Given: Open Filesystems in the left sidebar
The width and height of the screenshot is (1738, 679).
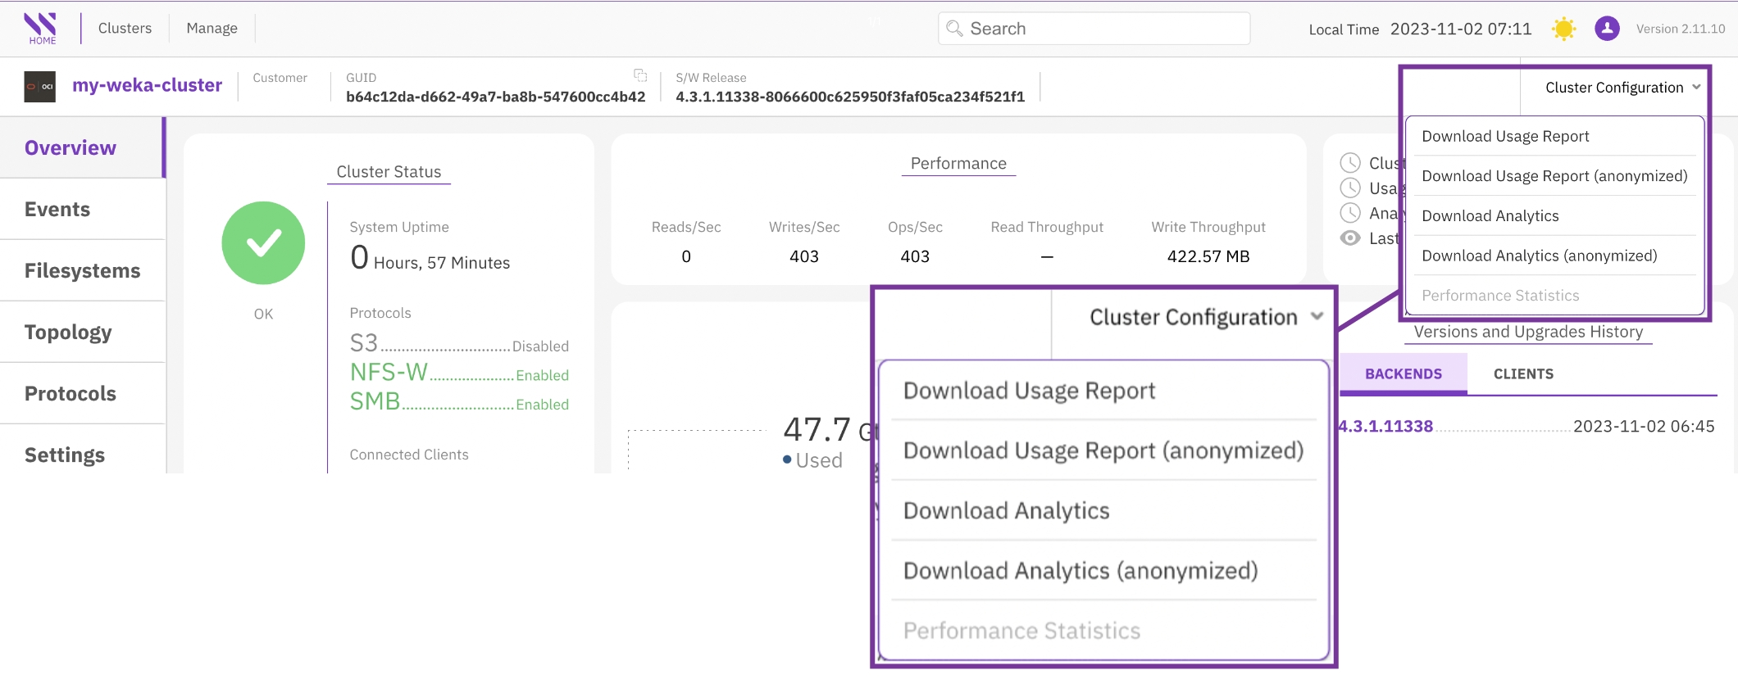Looking at the screenshot, I should tap(82, 270).
